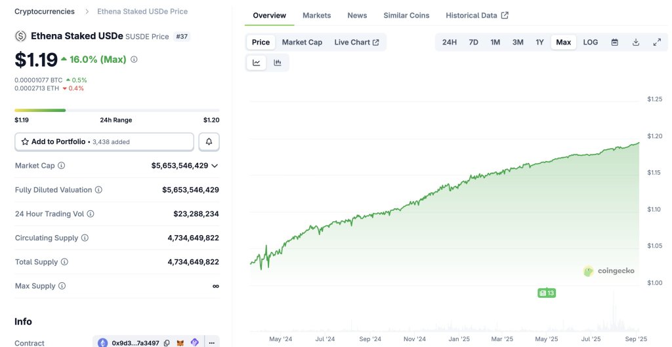Click Add to Portfolio button
This screenshot has width=672, height=347.
point(104,141)
